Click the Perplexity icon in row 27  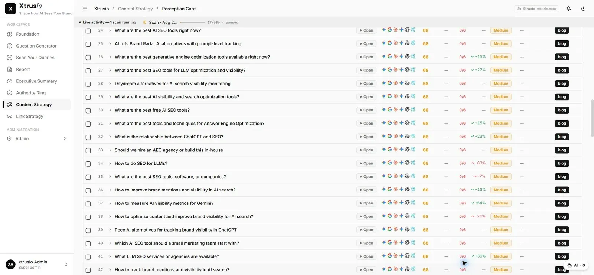pyautogui.click(x=413, y=70)
